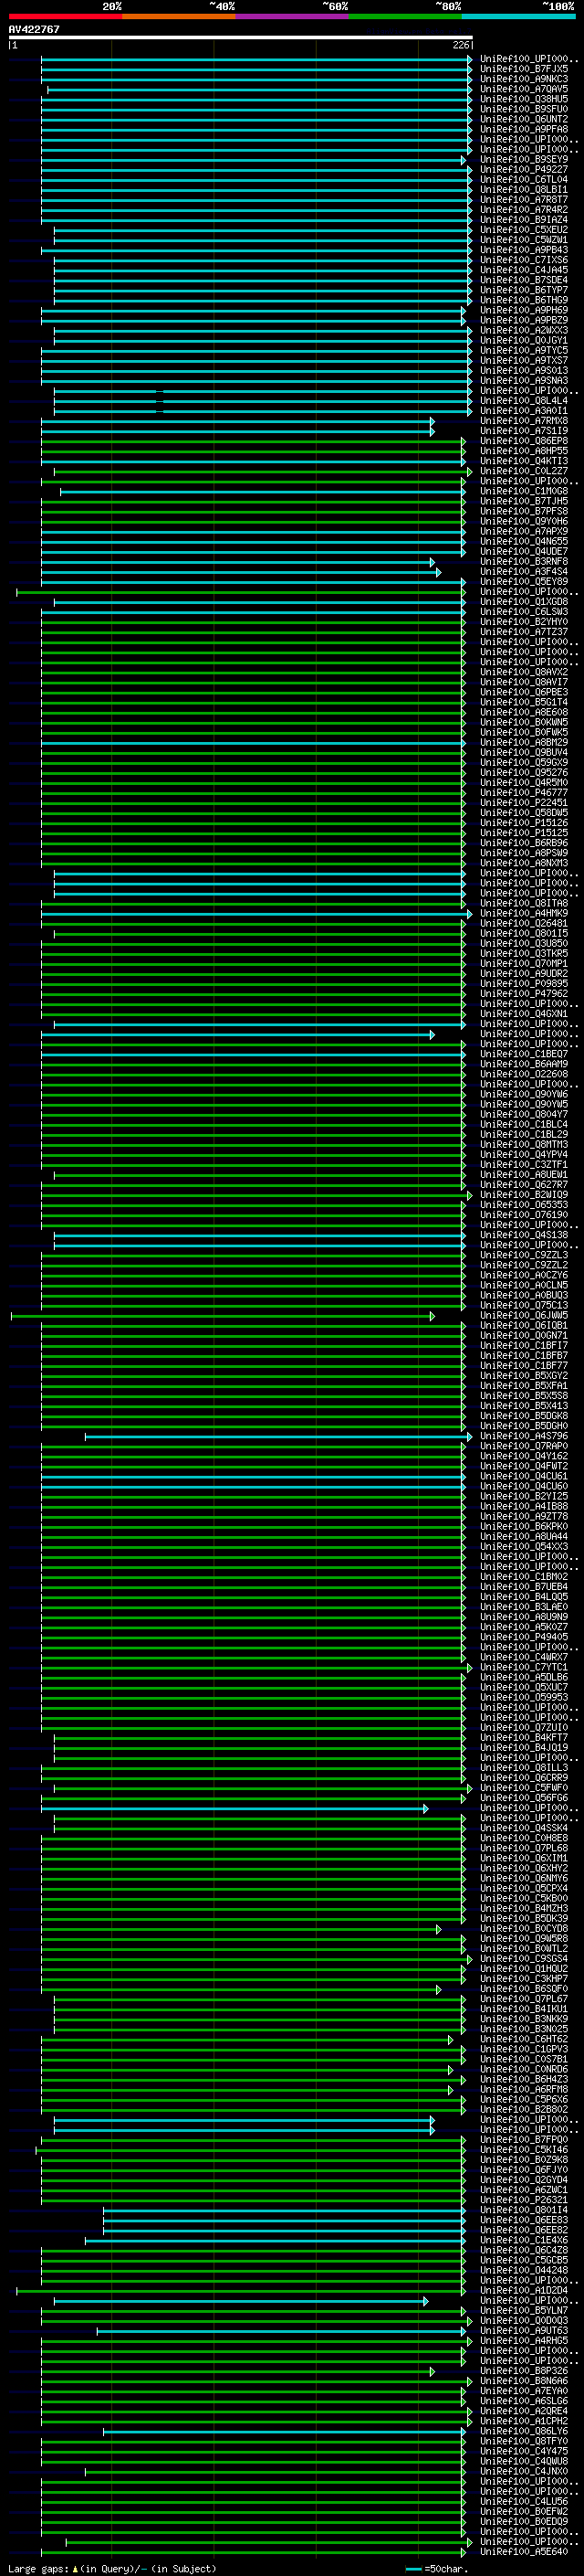Click label UniRef100_A5E640
The width and height of the screenshot is (584, 2576).
524,2552
